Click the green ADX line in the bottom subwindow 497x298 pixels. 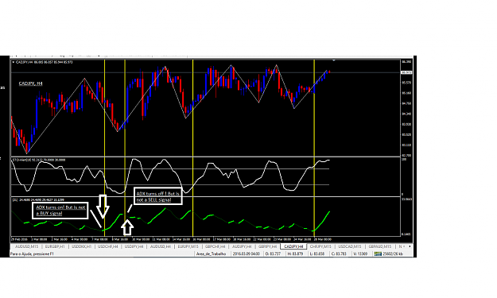point(158,214)
